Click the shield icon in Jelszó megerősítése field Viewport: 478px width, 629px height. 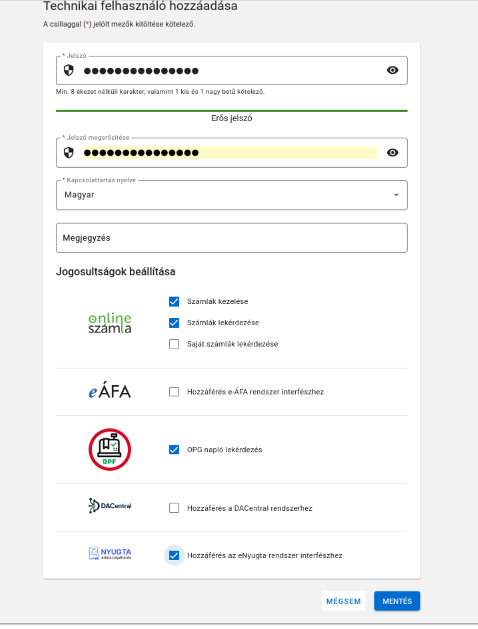point(69,153)
